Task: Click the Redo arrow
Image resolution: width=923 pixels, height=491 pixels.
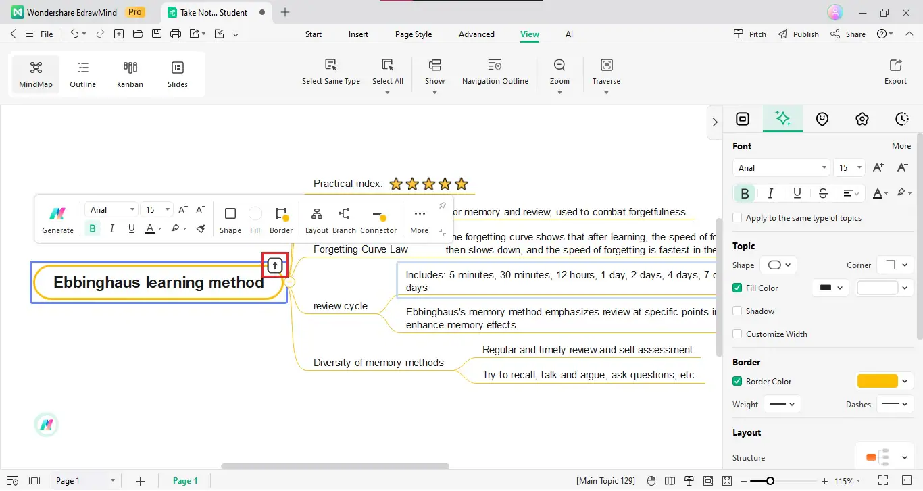Action: point(100,34)
